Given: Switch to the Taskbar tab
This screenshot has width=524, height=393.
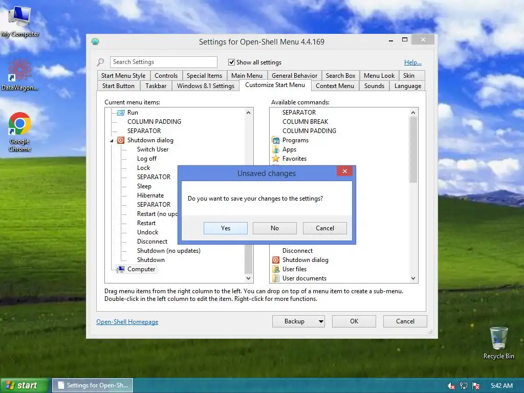Looking at the screenshot, I should (156, 86).
